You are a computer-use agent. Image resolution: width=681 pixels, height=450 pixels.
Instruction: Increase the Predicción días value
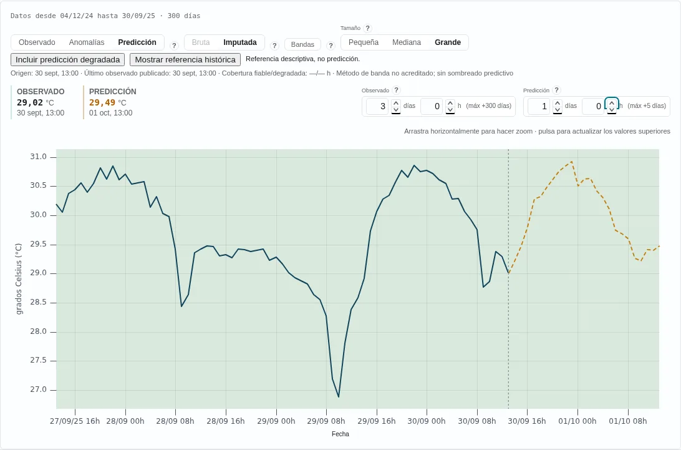558,103
